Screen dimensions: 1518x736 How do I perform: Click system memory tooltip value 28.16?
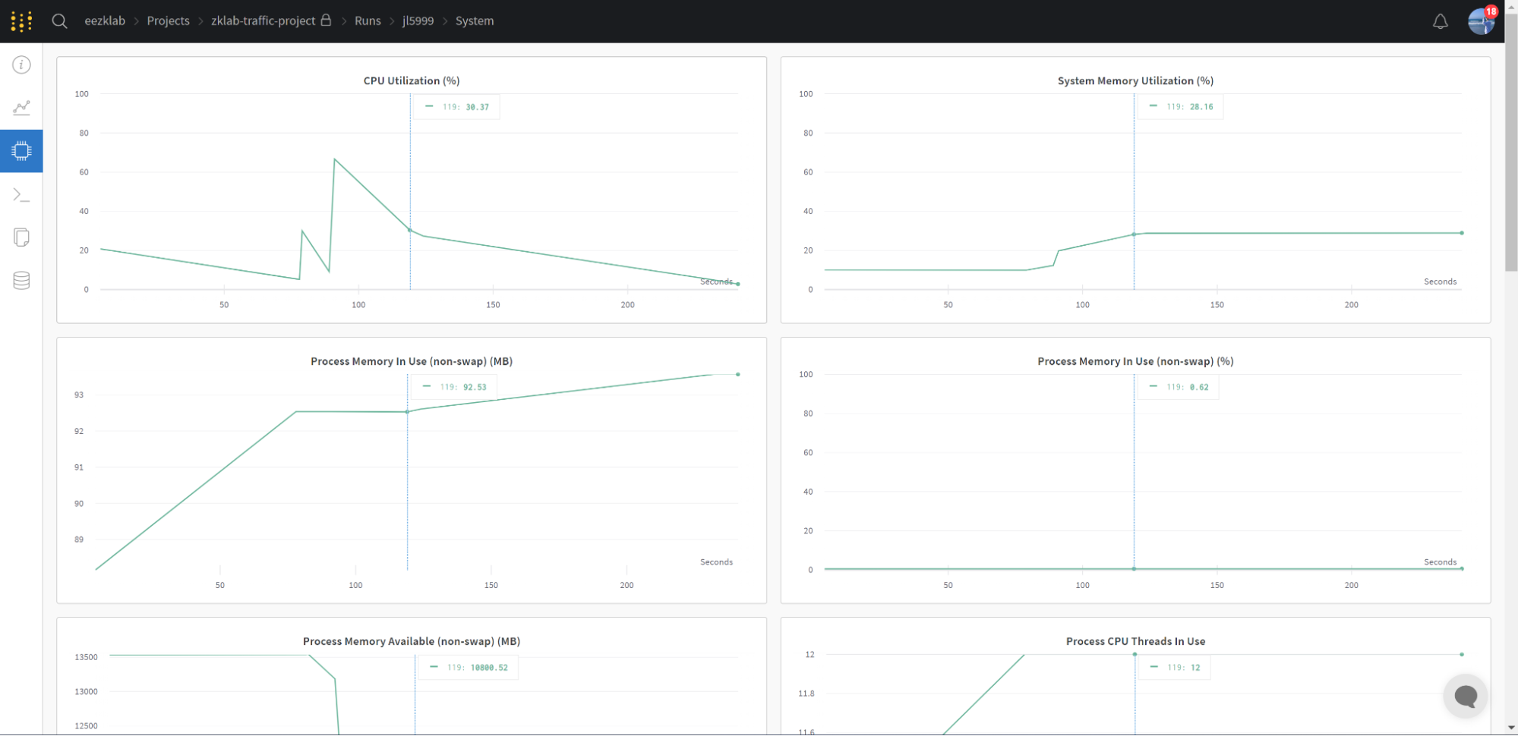[1201, 107]
